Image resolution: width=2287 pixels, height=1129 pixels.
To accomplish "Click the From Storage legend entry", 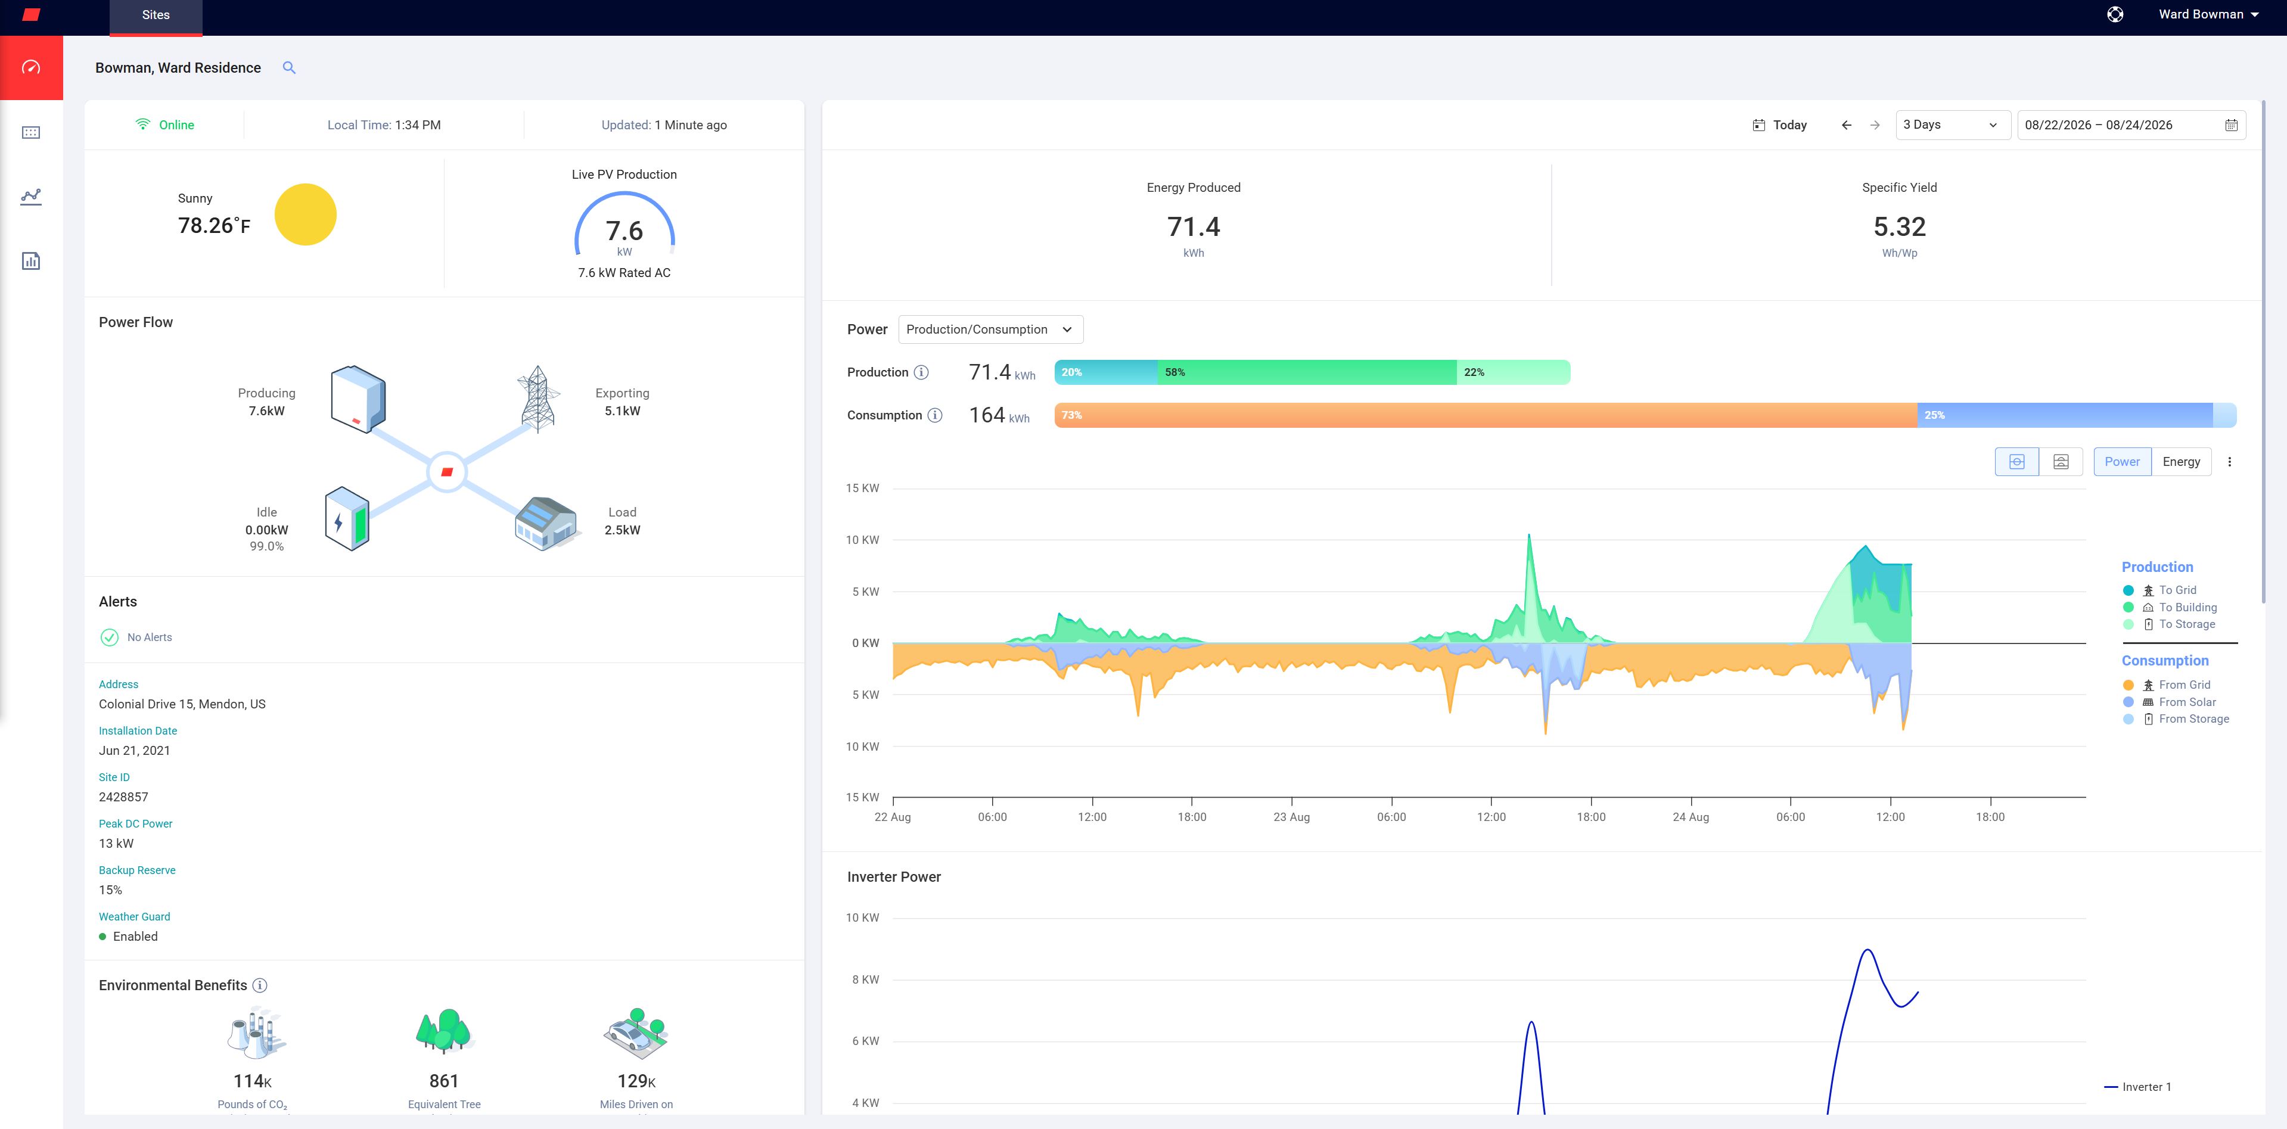I will (2176, 719).
